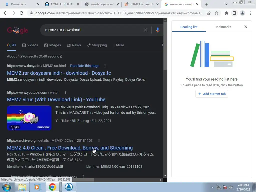This screenshot has width=256, height=192.
Task: Close the HTML Content tab
Action: click(x=157, y=4)
